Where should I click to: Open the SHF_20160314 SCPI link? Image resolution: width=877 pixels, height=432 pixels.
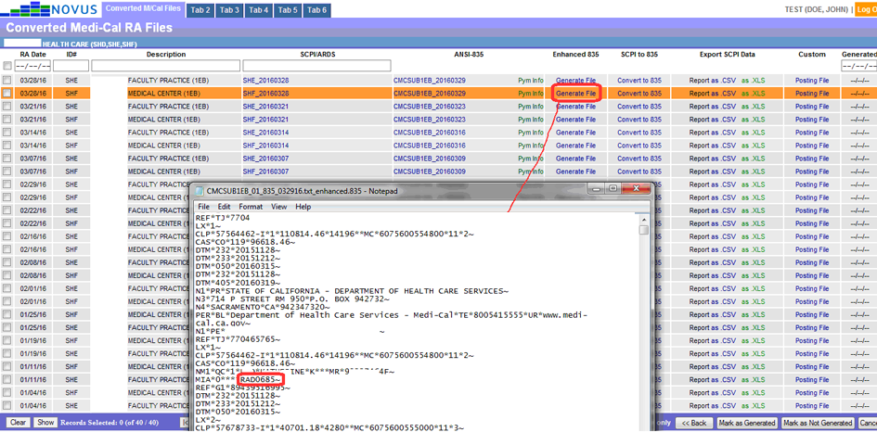[265, 146]
